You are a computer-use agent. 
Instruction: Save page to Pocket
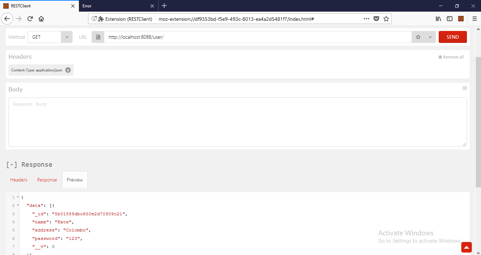[376, 19]
